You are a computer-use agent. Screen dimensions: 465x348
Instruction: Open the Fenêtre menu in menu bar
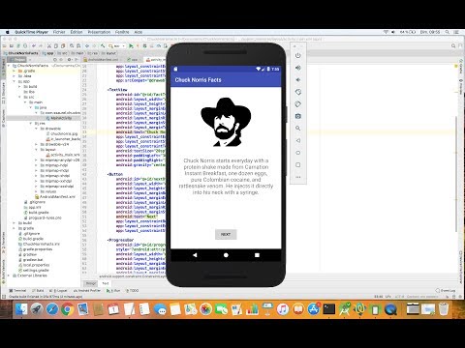click(x=122, y=32)
